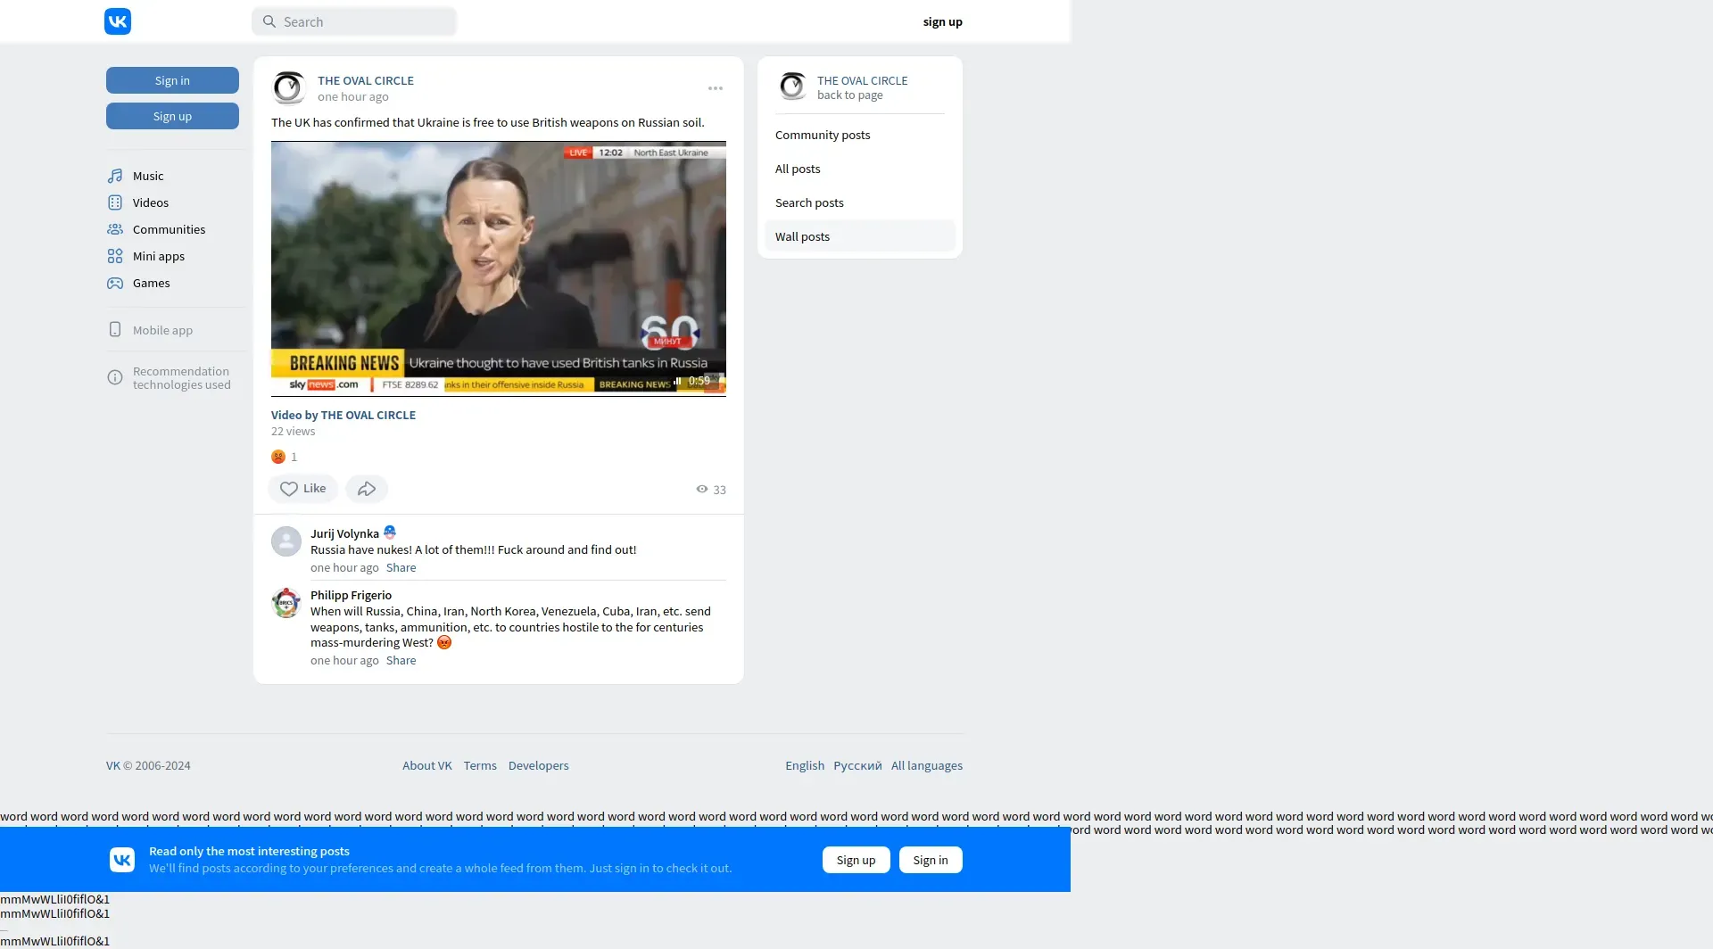Click Philipp Frigerio's avatar
The image size is (1713, 949).
coord(286,603)
